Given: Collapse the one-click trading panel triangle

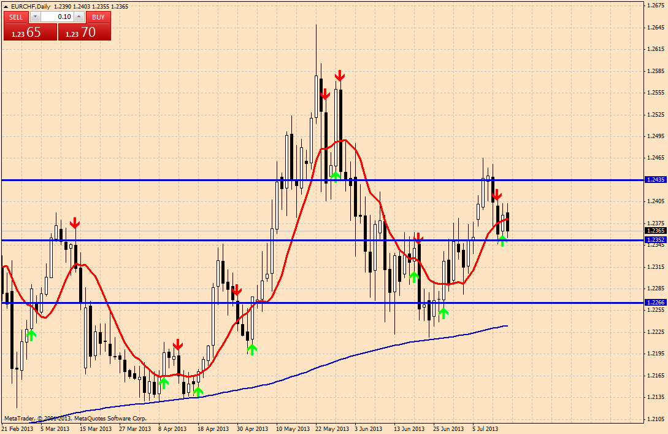Looking at the screenshot, I should click(6, 6).
